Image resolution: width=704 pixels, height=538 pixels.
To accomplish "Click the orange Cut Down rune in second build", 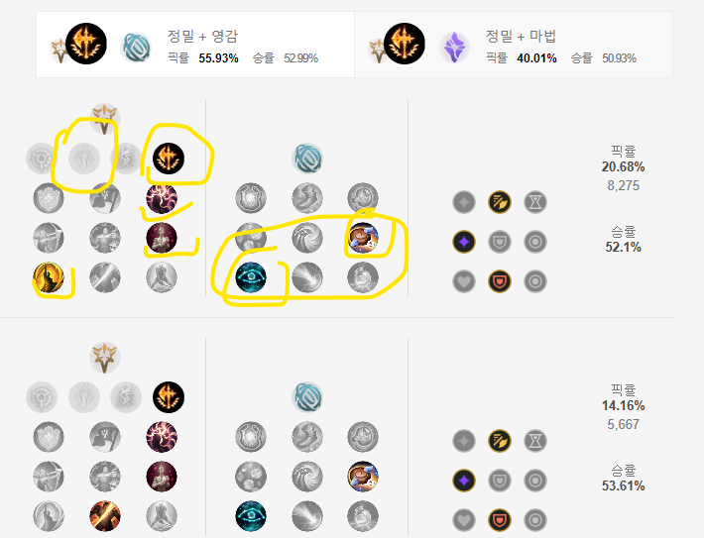I will 105,516.
